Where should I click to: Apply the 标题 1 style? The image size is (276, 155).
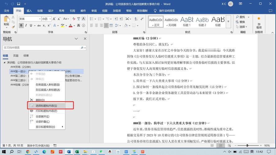point(187,22)
